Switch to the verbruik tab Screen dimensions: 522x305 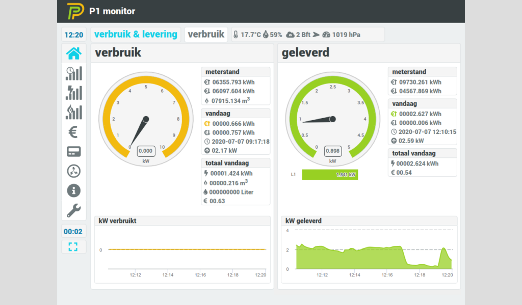click(x=206, y=34)
